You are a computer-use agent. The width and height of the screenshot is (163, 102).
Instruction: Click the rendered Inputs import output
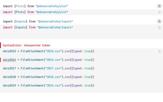click(38, 21)
